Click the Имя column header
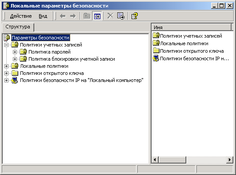 pyautogui.click(x=191, y=27)
